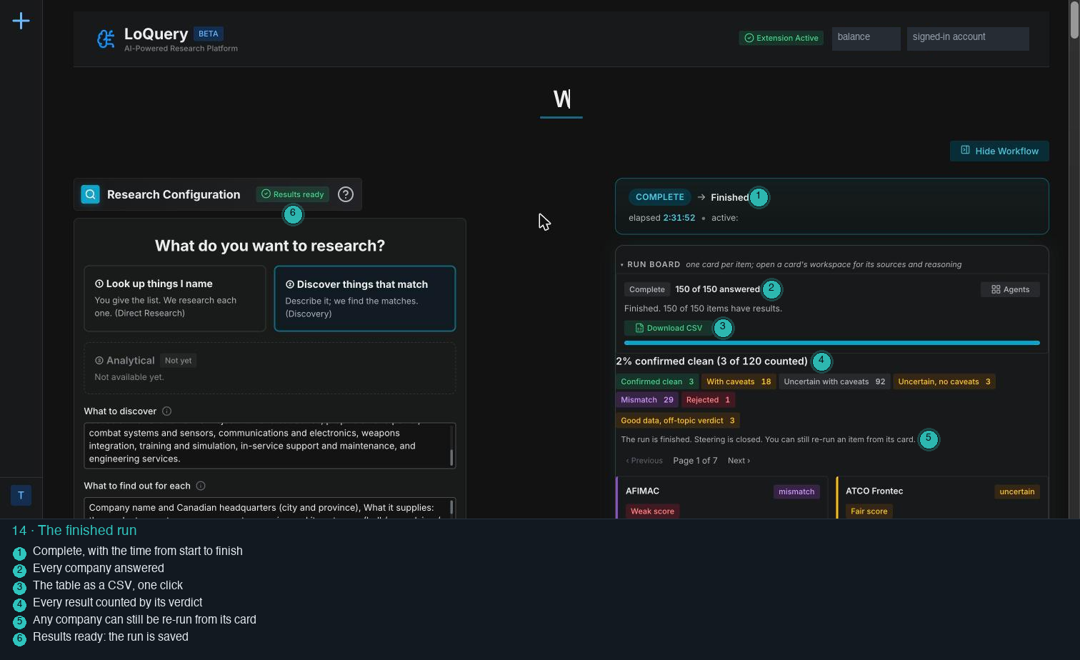This screenshot has height=660, width=1080.
Task: Click the disabled Analytical option
Action: pos(270,368)
